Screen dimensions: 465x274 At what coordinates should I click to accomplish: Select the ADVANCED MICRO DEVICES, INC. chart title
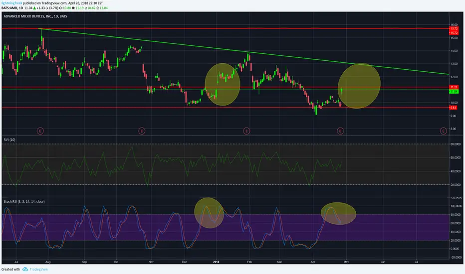click(x=35, y=16)
